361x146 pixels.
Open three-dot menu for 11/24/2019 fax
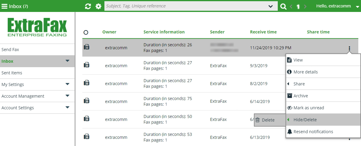pos(349,48)
